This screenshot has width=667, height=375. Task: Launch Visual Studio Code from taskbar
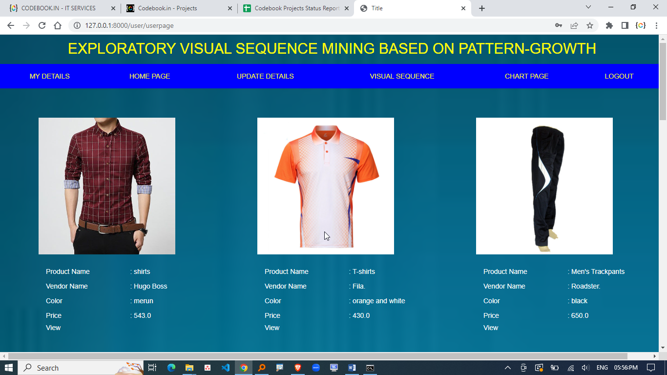tap(225, 368)
